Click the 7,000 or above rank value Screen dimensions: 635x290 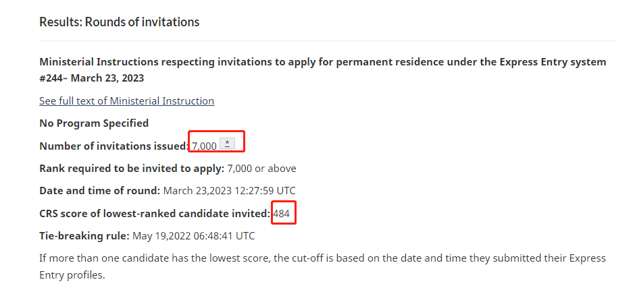pos(261,168)
